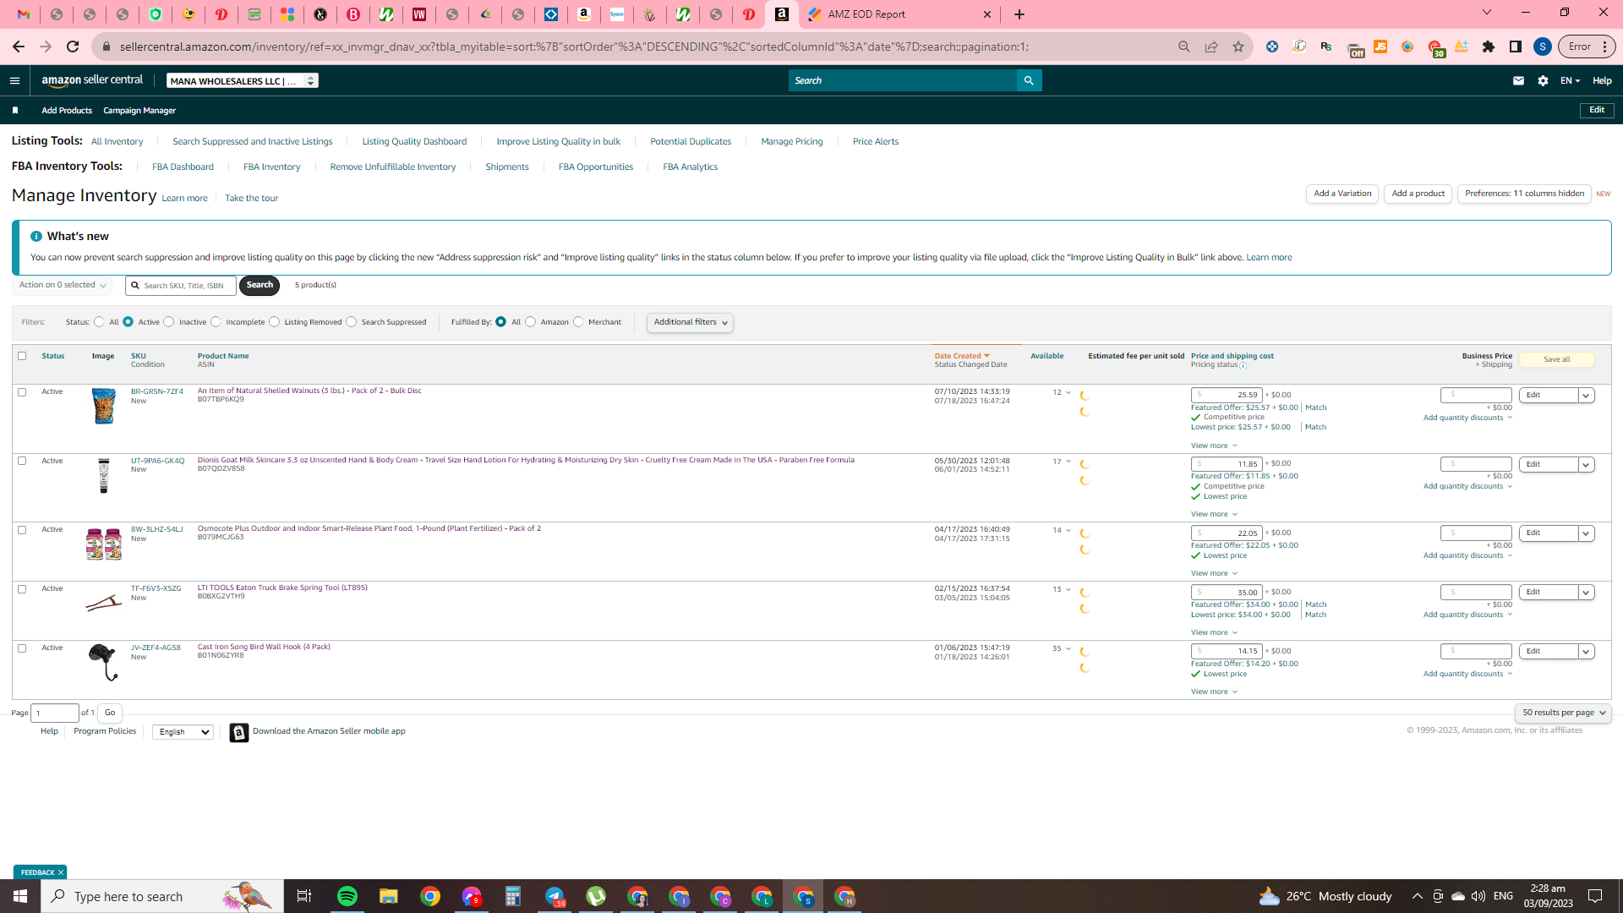Open the browser zoom magnifier icon
Viewport: 1623px width, 913px height.
coord(1184,46)
